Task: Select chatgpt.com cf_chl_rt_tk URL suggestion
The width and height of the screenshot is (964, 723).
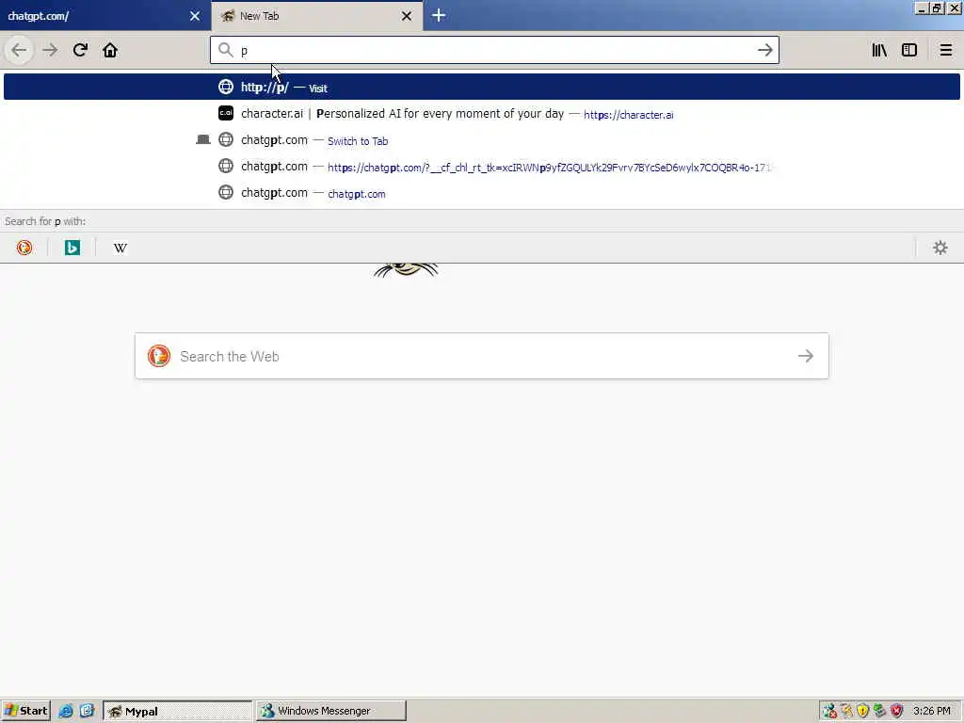Action: (481, 167)
